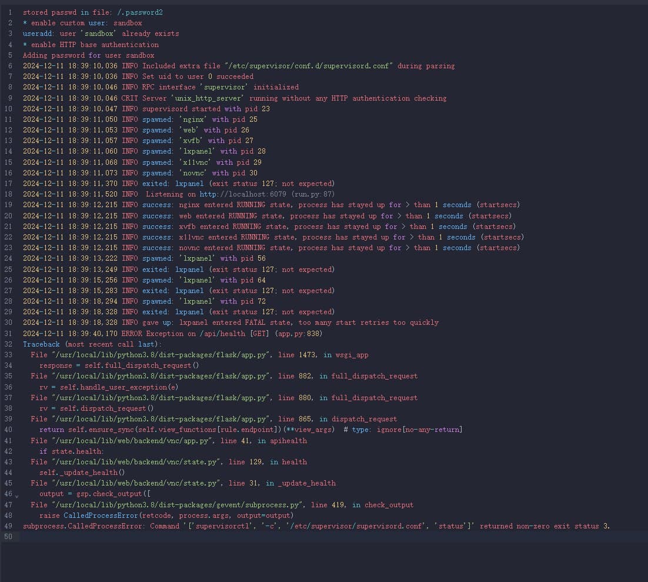The image size is (648, 582).
Task: Click "spawned: 'lxpanel' with pid 56" line
Action: tap(144, 258)
